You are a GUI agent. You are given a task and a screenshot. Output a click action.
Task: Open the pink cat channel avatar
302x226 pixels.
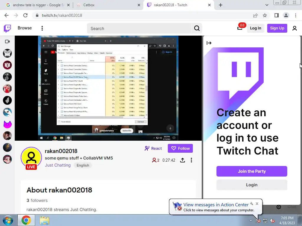point(7,124)
